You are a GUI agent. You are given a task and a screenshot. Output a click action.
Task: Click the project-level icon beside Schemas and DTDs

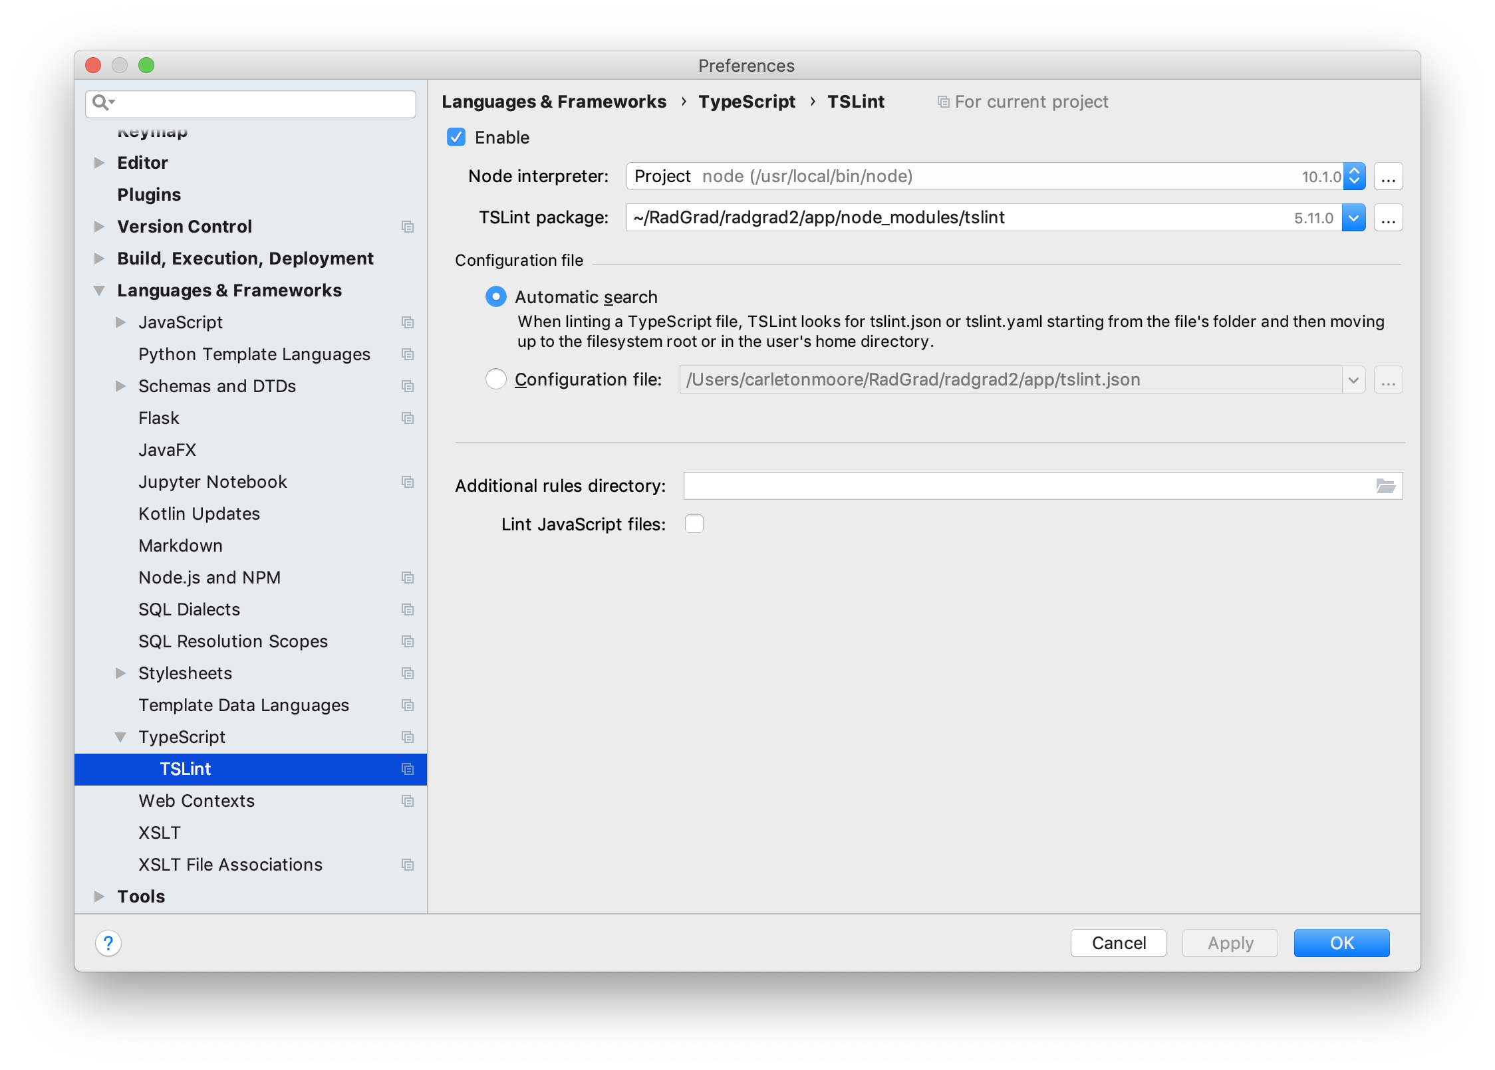click(408, 386)
